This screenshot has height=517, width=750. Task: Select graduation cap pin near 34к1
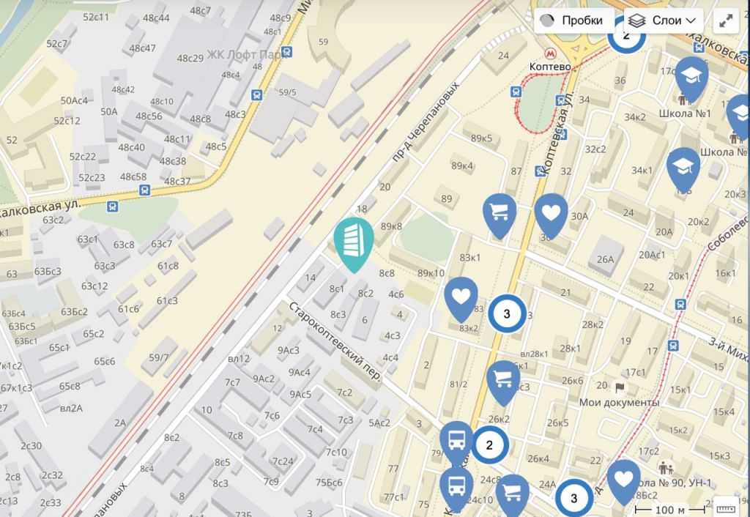(x=683, y=170)
